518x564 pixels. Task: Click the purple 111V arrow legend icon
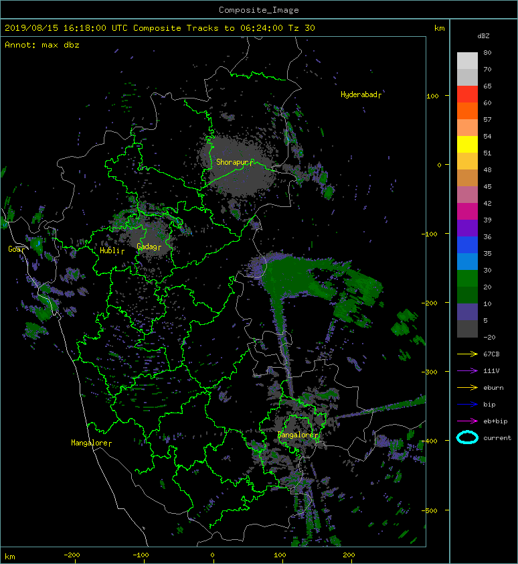click(x=467, y=371)
